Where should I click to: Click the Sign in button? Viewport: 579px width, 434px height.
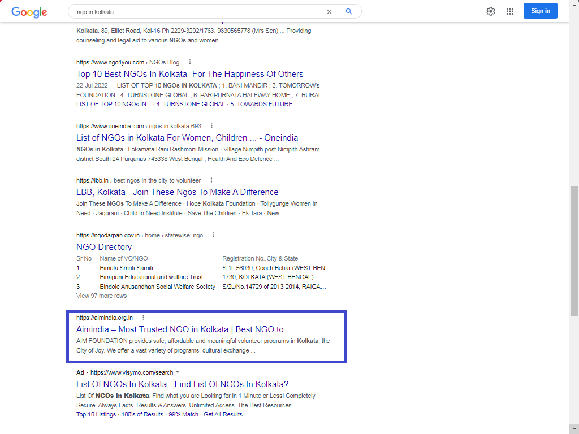(x=540, y=11)
